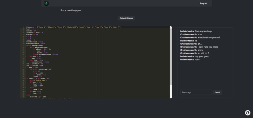Viewport: 253px width, 118px height.
Task: Click the 'for y in range' code line
Action: [x=40, y=69]
